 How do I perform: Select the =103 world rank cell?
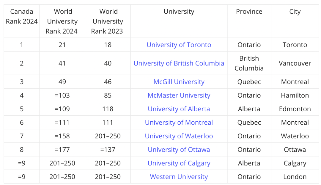click(x=62, y=95)
